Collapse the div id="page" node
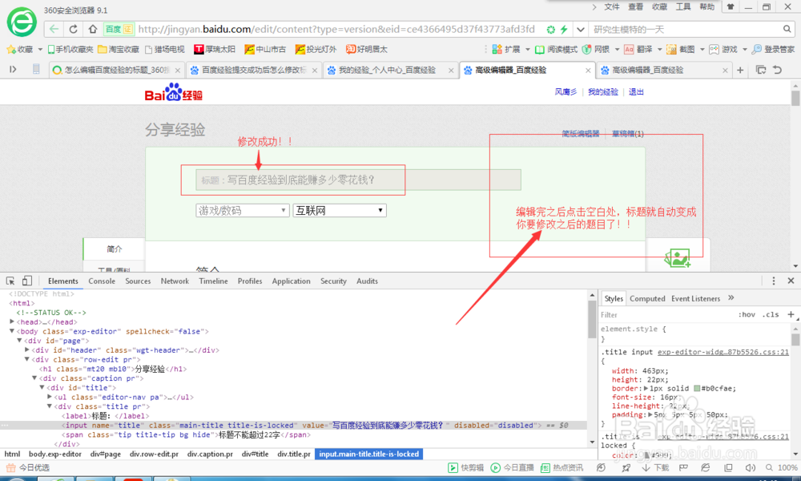 point(19,341)
